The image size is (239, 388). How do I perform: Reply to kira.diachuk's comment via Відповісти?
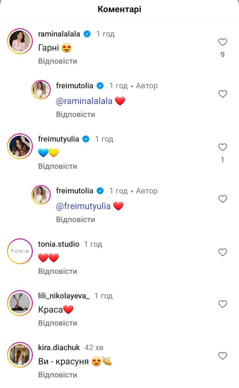pos(58,375)
